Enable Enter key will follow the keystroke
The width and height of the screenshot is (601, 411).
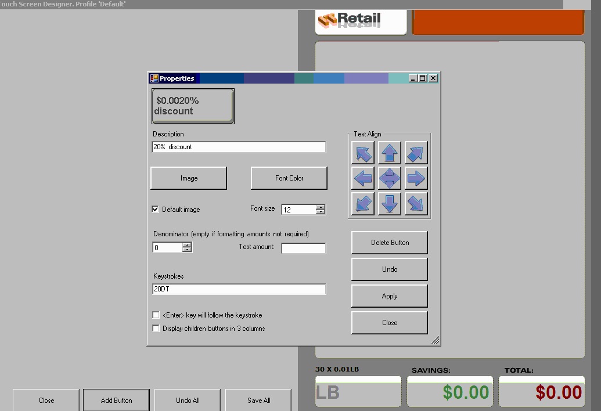(x=156, y=315)
